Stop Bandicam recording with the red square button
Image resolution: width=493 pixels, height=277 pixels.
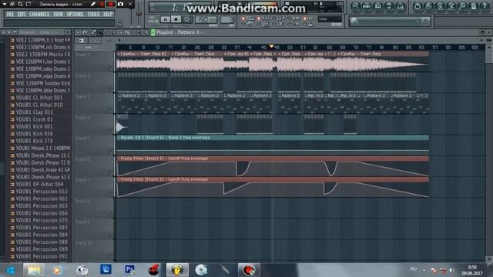click(110, 4)
